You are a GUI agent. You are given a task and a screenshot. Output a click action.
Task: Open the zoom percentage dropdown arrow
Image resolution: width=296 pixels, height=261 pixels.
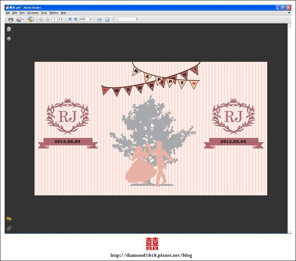91,19
